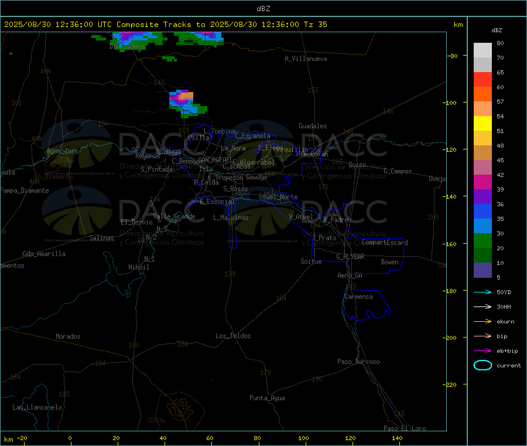Click the magenta 42 dBZ color swatch
Image resolution: width=527 pixels, height=446 pixels.
click(482, 182)
